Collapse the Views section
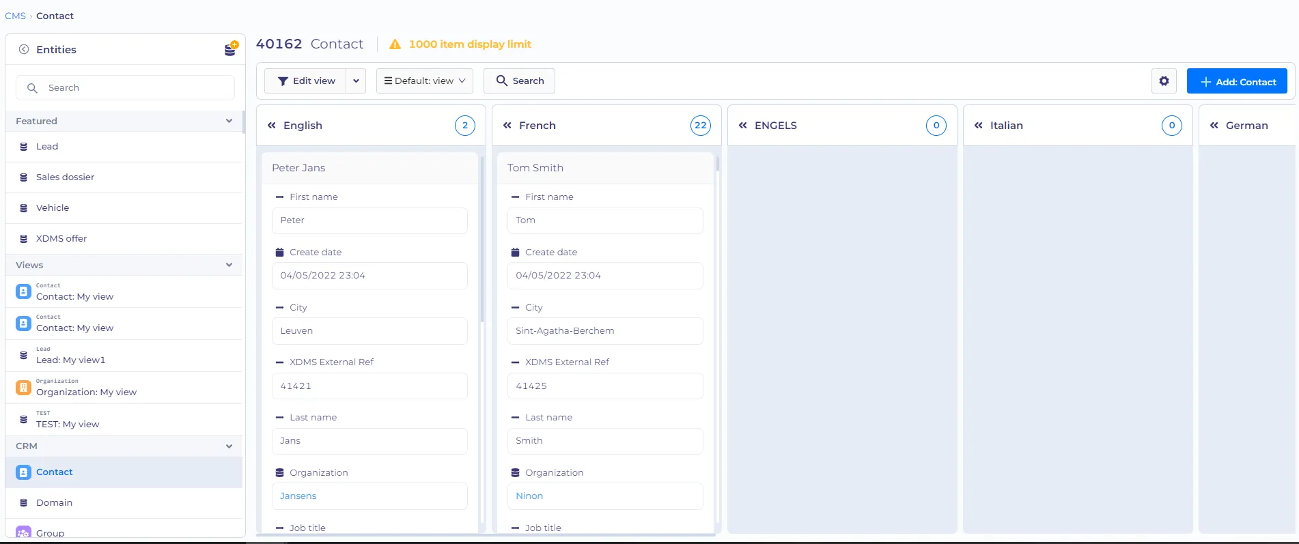Screen dimensions: 1299x544 tap(229, 265)
